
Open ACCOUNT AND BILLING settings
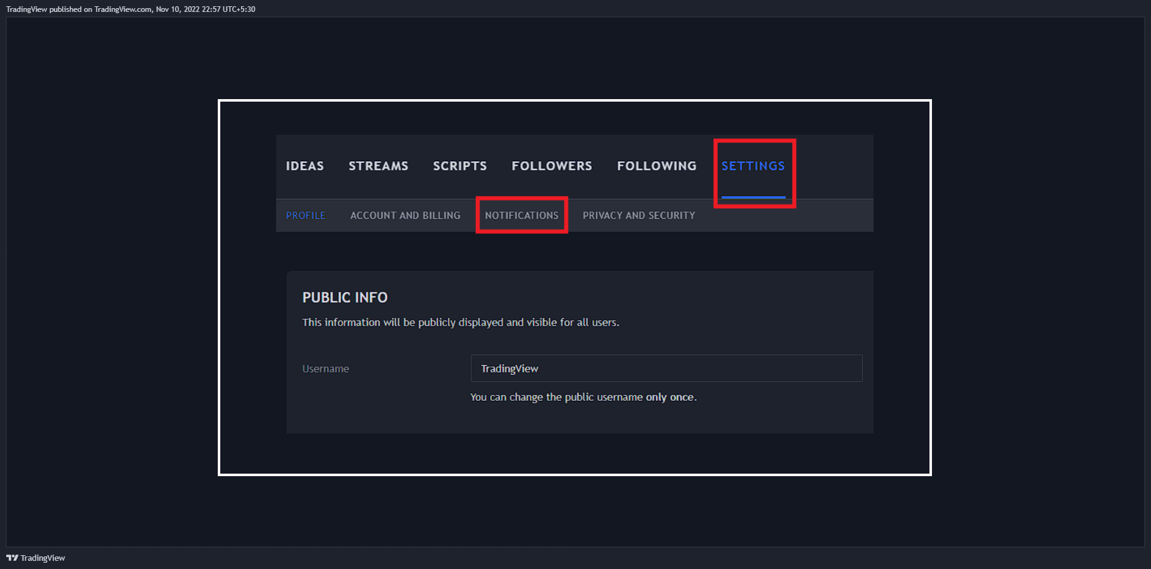[405, 216]
